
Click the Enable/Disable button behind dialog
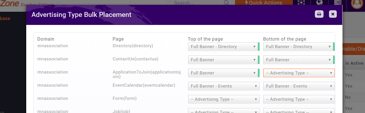tap(354, 49)
